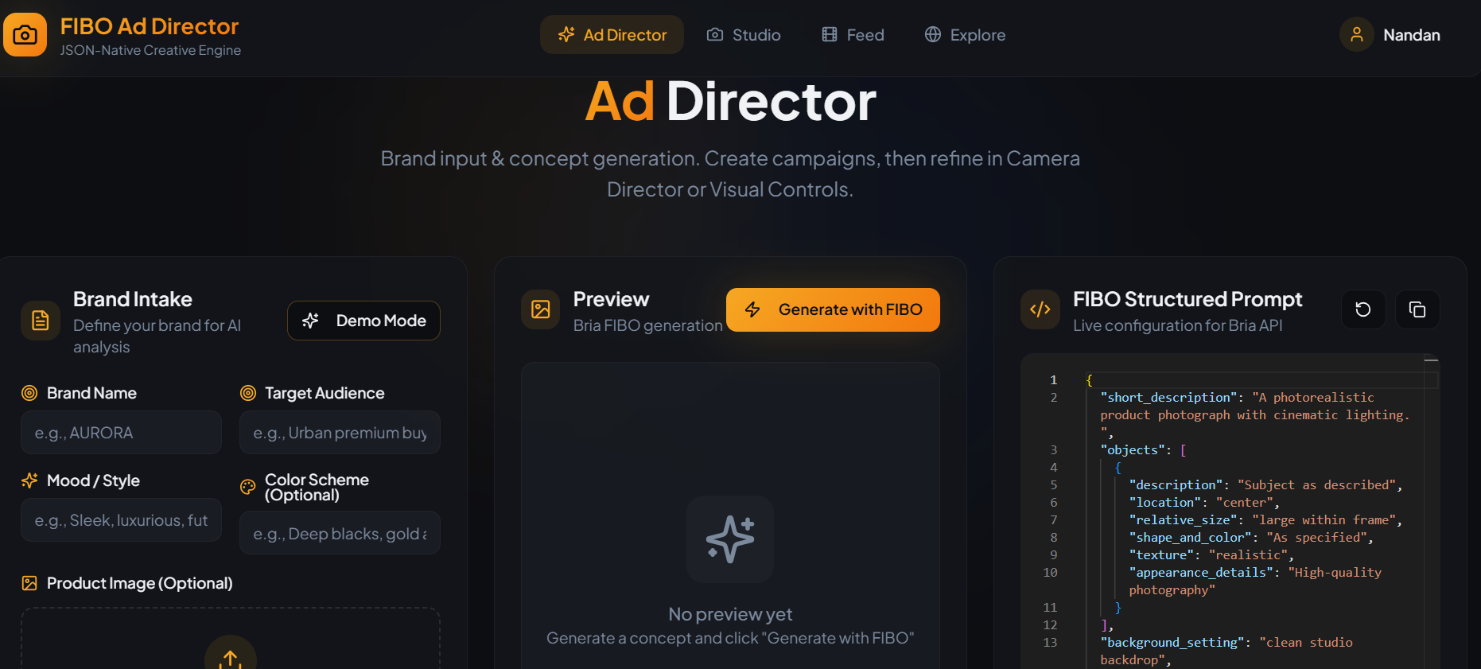Open the Ad Director tab
This screenshot has width=1481, height=669.
click(612, 35)
